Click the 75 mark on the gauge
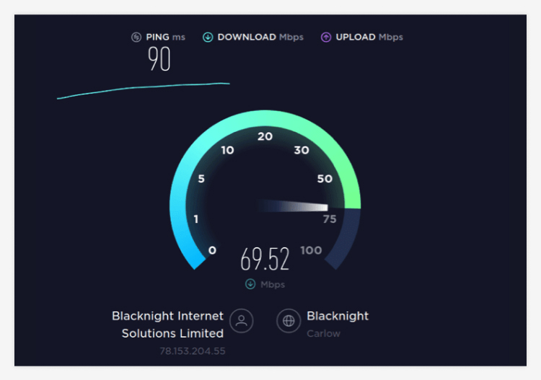 click(x=330, y=219)
